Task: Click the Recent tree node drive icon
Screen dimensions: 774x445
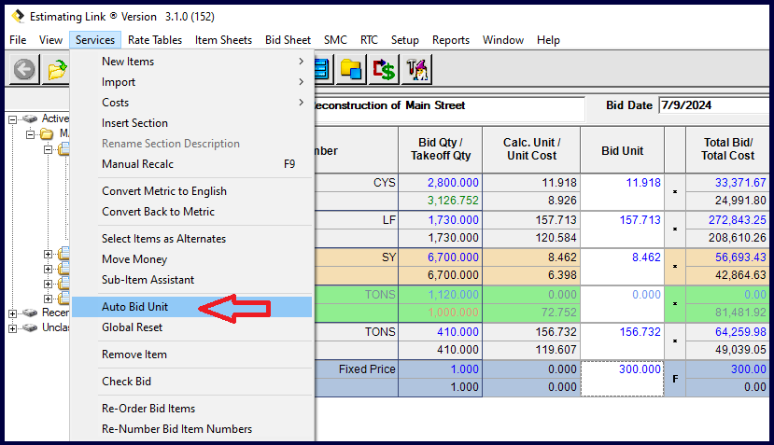Action: coord(30,313)
